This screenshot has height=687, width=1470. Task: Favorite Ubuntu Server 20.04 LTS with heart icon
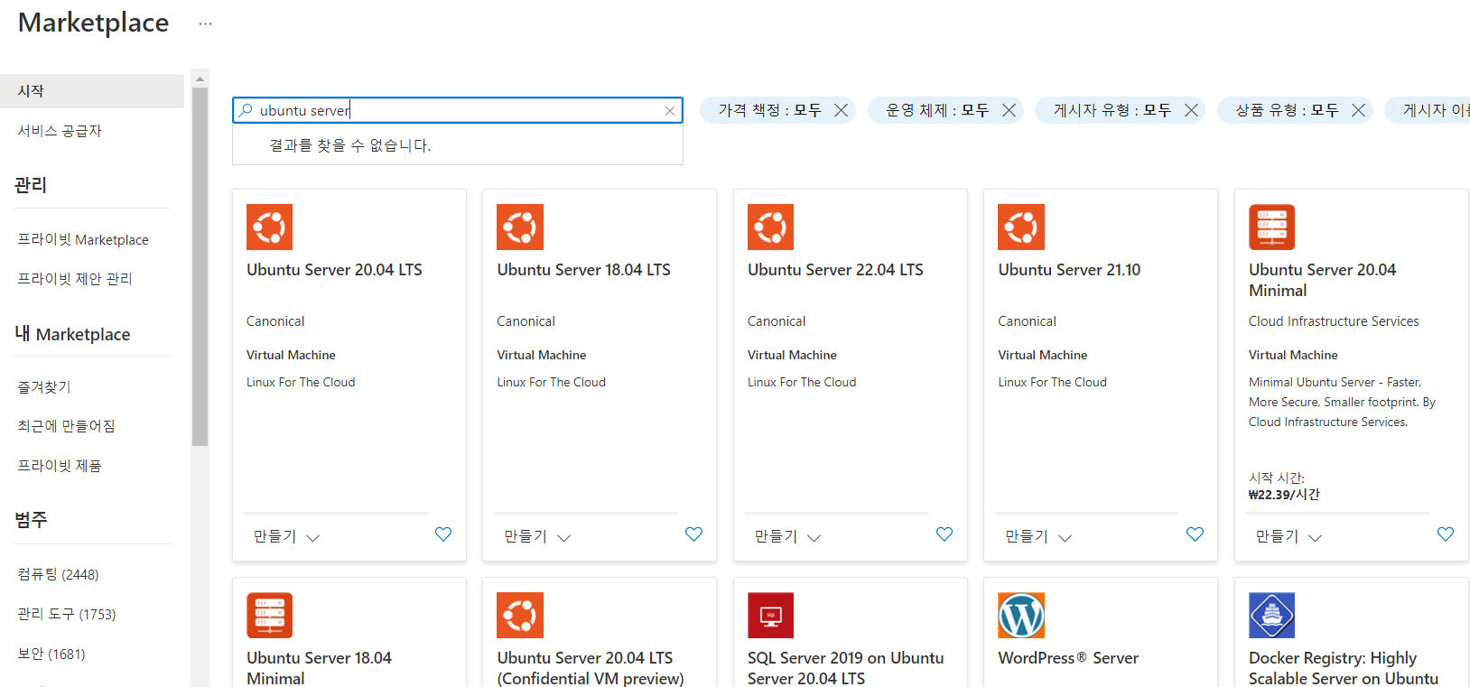(443, 534)
